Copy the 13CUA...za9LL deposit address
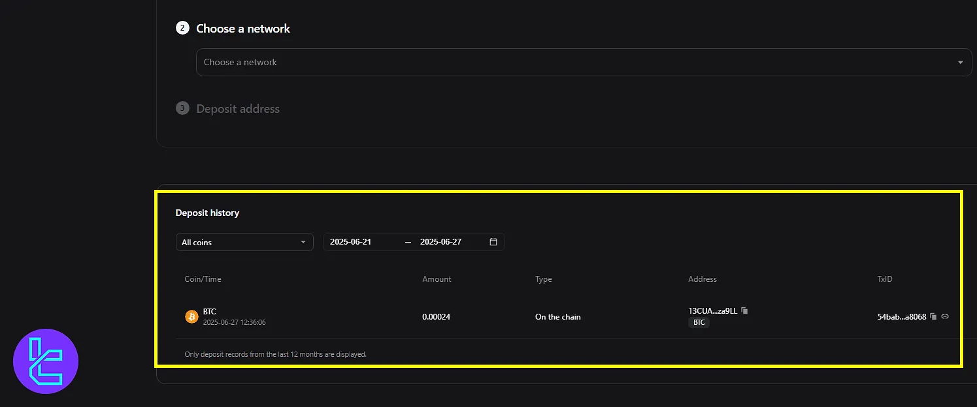The width and height of the screenshot is (977, 407). coord(744,310)
